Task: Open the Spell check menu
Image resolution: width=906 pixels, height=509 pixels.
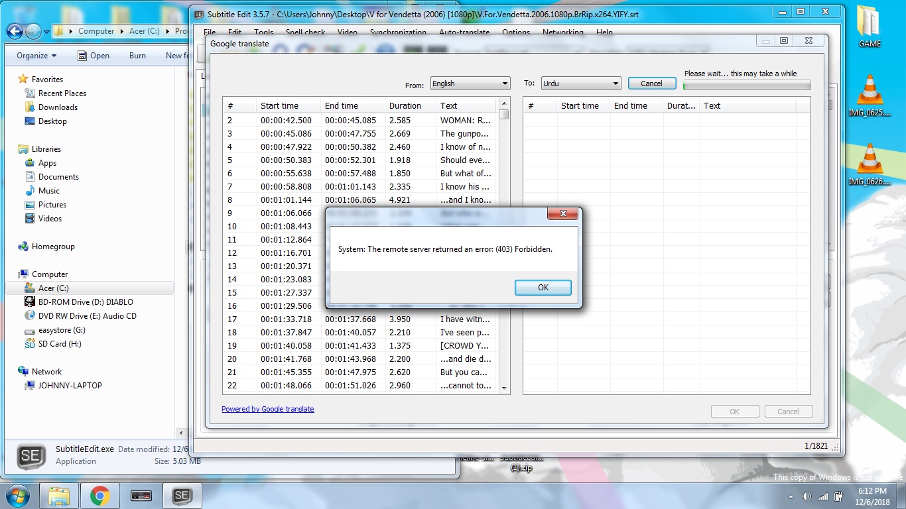Action: (x=305, y=32)
